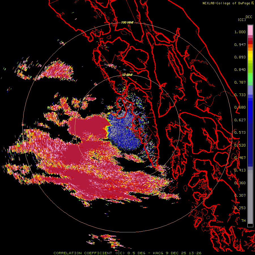The width and height of the screenshot is (255, 255).
Task: Click the TH threshold label on legend
Action: pyautogui.click(x=243, y=221)
